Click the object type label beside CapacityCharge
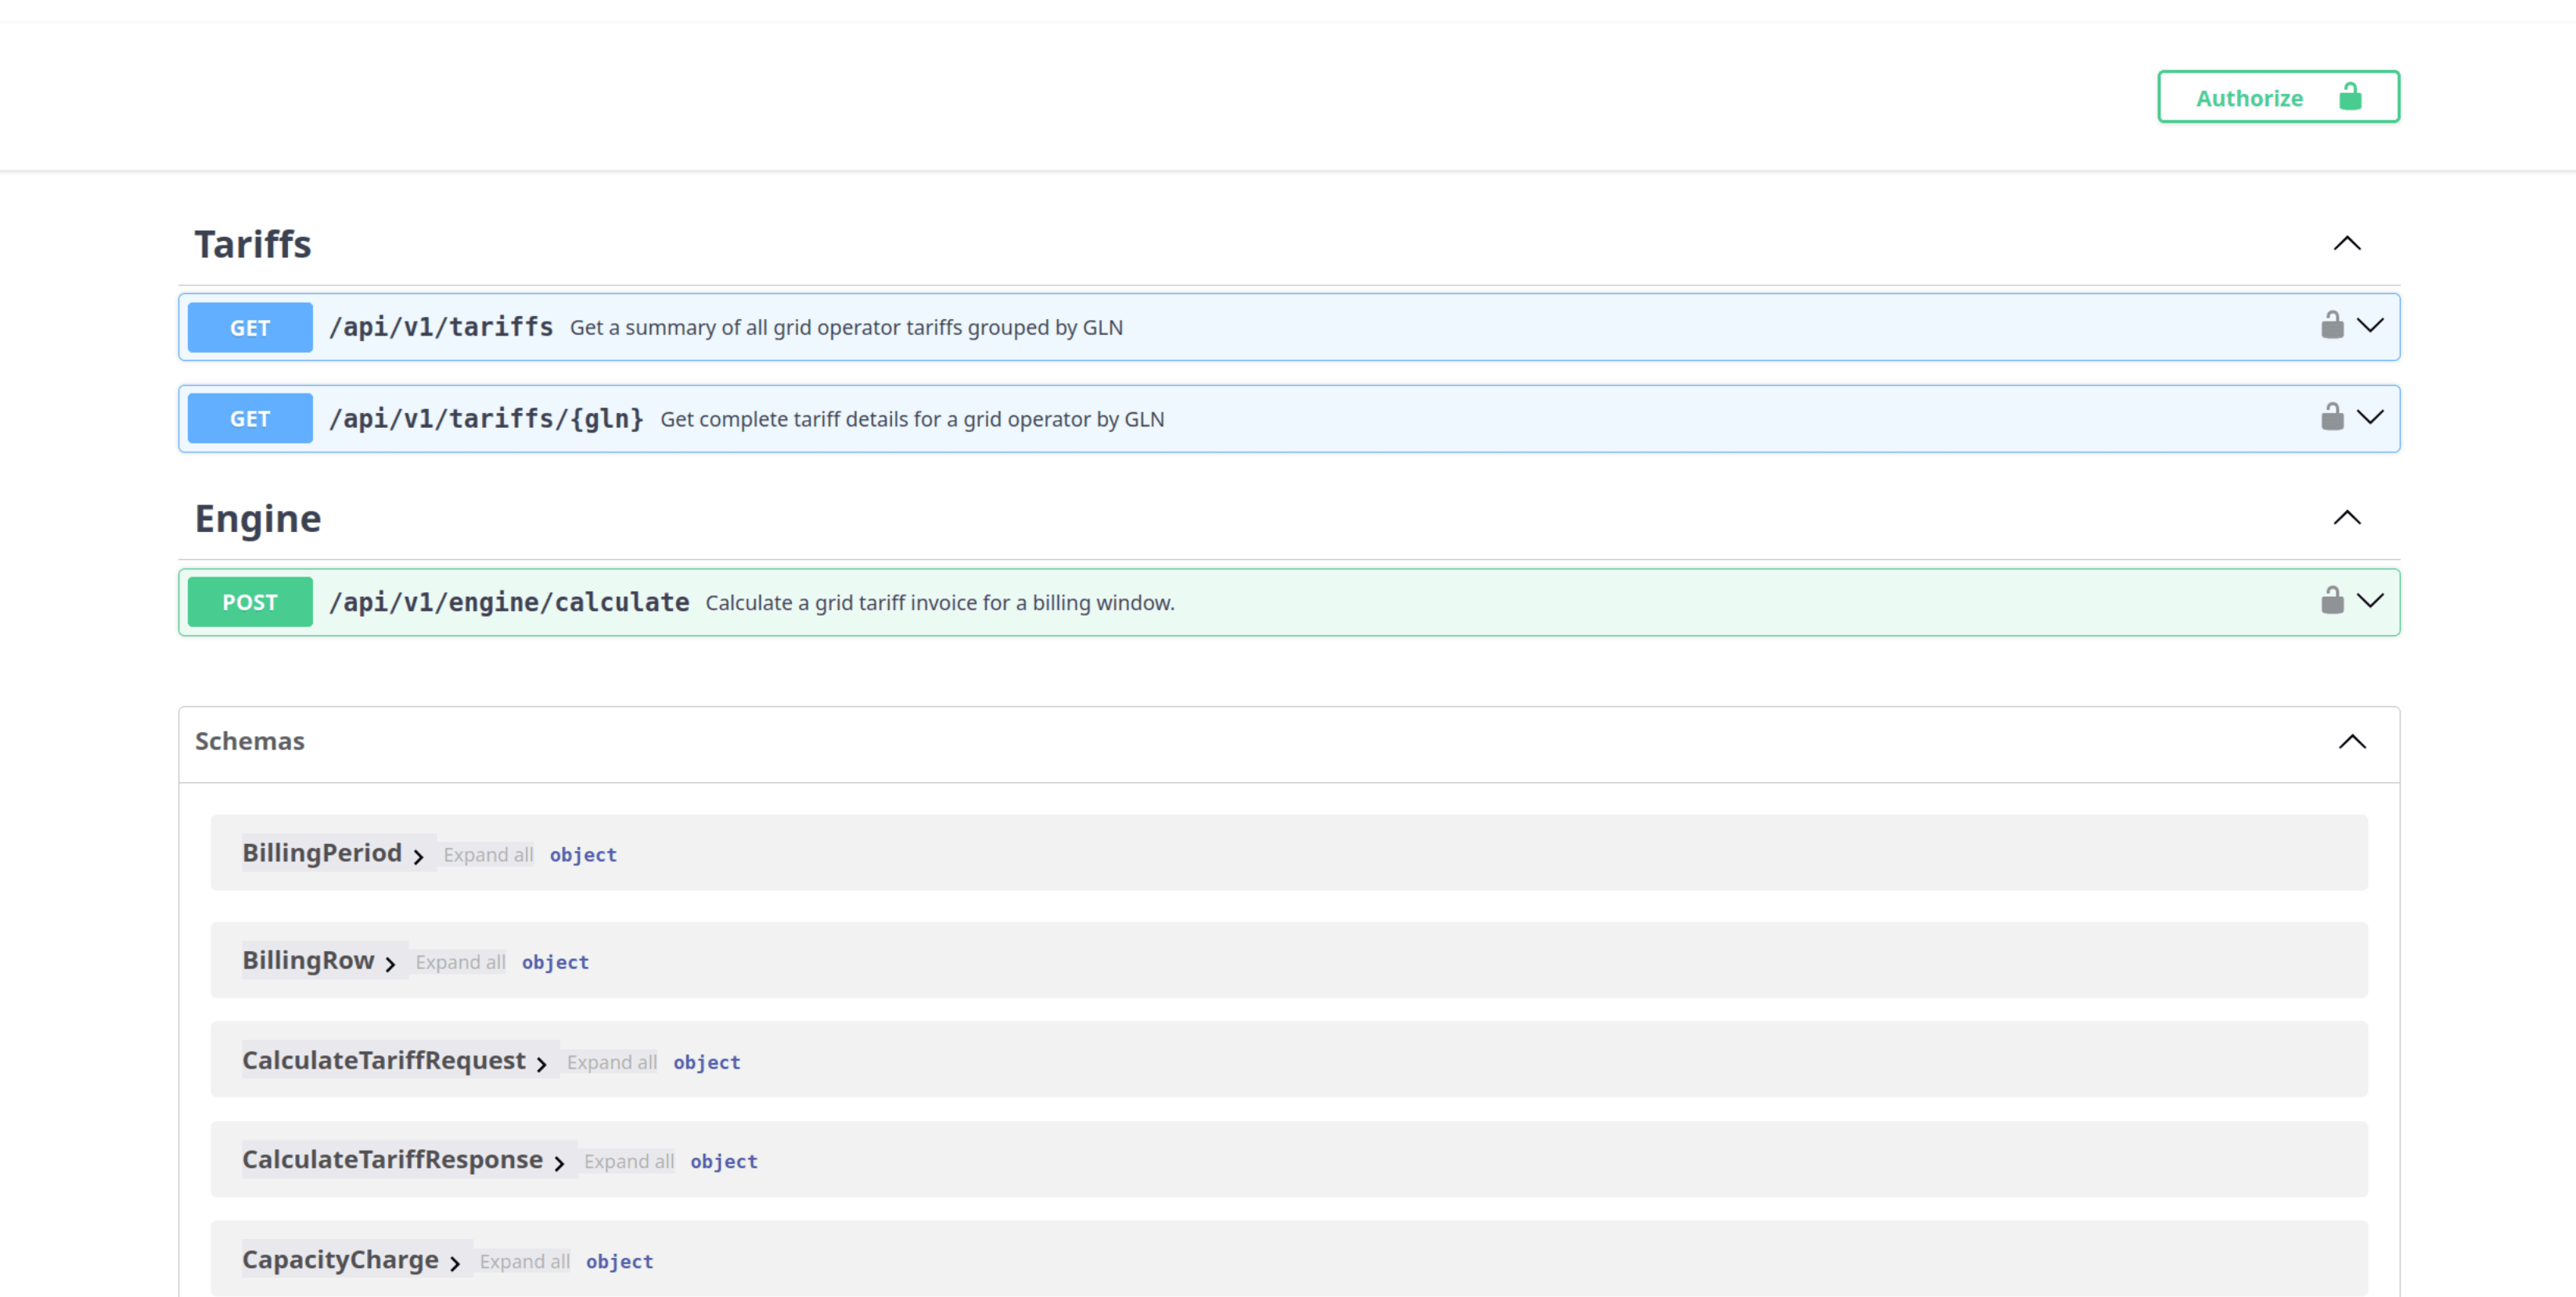The image size is (2576, 1297). click(620, 1262)
